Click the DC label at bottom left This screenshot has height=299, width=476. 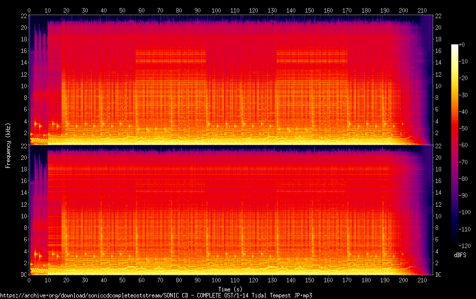(x=23, y=275)
